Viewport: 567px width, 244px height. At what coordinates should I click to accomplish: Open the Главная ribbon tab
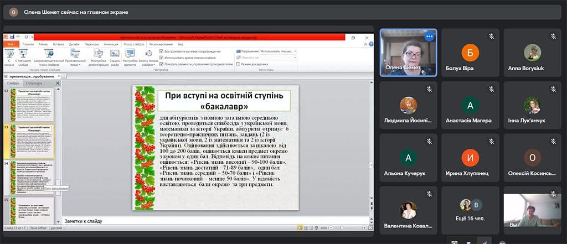28,44
